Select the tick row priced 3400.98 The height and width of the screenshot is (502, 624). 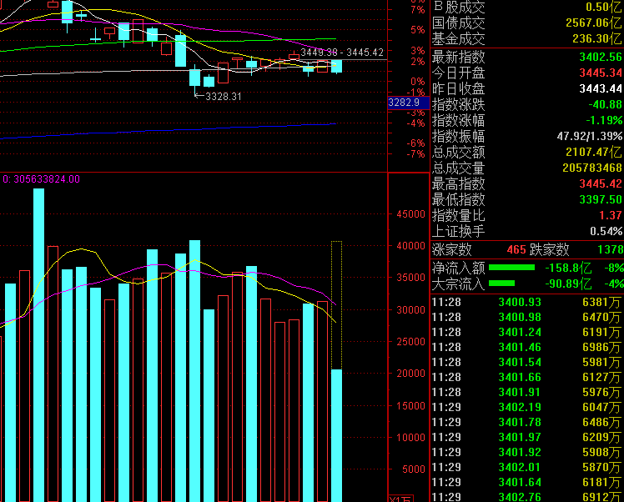pos(526,317)
